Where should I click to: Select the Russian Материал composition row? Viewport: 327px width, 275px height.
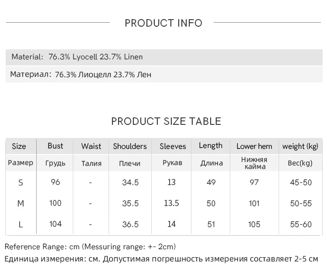(x=81, y=75)
